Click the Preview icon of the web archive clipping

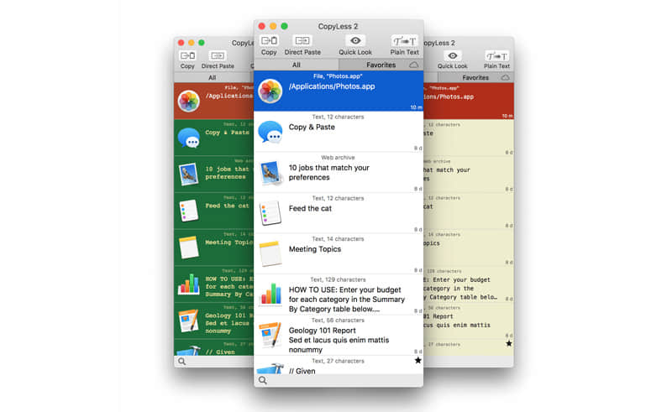[270, 173]
